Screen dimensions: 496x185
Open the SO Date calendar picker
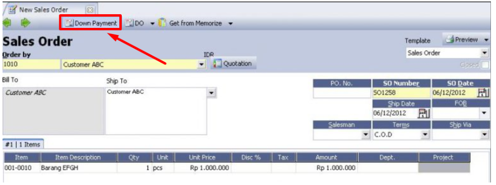coord(483,93)
